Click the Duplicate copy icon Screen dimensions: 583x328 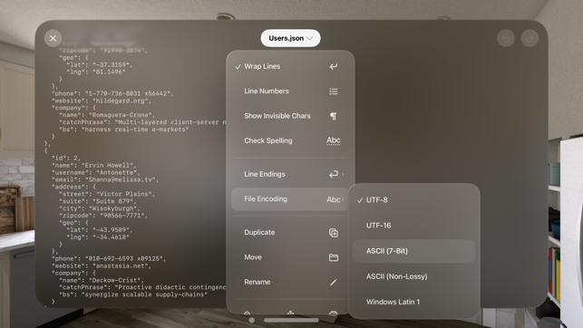334,233
